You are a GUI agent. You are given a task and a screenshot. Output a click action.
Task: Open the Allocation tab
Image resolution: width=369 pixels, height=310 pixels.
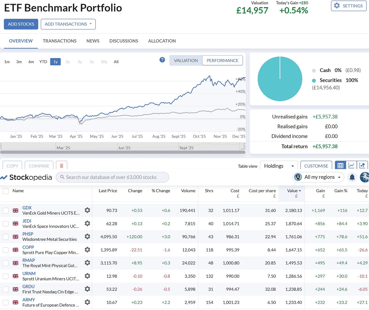162,41
